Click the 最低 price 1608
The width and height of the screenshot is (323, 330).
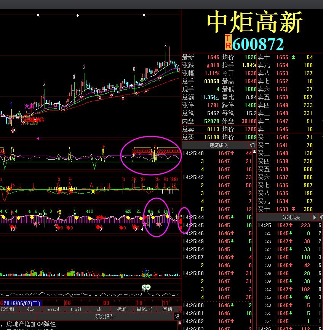point(250,89)
